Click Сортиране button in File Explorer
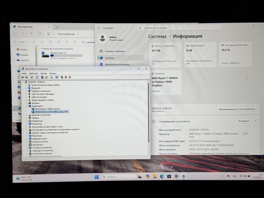Viewport: 264px width, 198px height. (88, 42)
